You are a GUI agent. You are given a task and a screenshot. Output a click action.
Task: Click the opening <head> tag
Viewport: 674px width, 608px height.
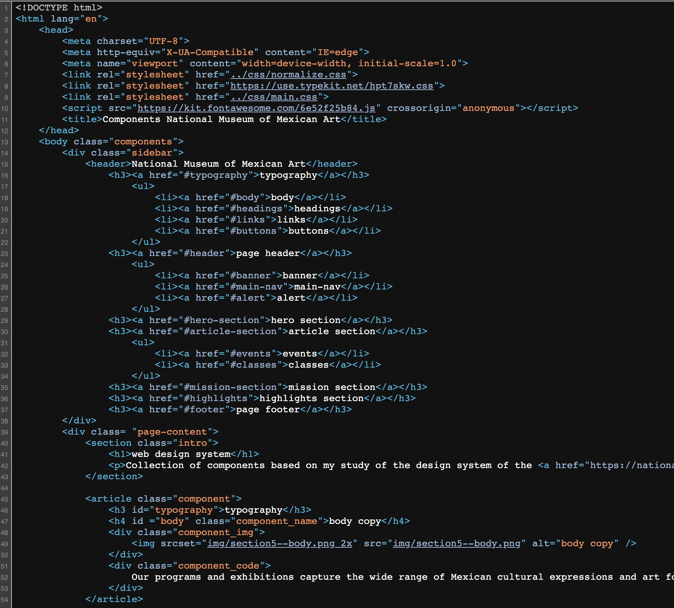56,30
